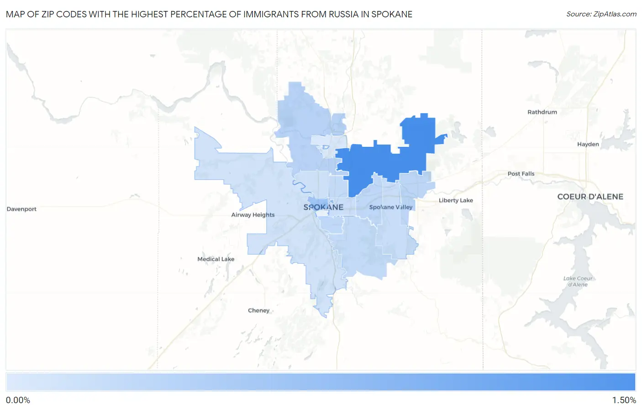Click the SPOKANE city label
Screen dimensions: 642x410
point(323,207)
